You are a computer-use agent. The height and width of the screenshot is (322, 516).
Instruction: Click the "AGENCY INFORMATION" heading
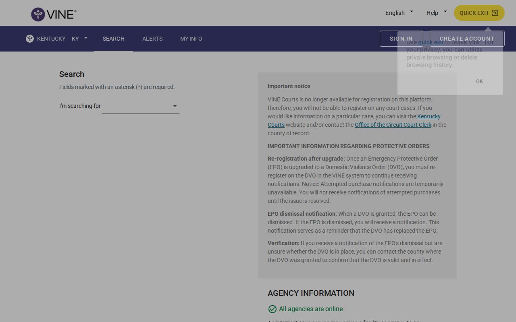311,293
